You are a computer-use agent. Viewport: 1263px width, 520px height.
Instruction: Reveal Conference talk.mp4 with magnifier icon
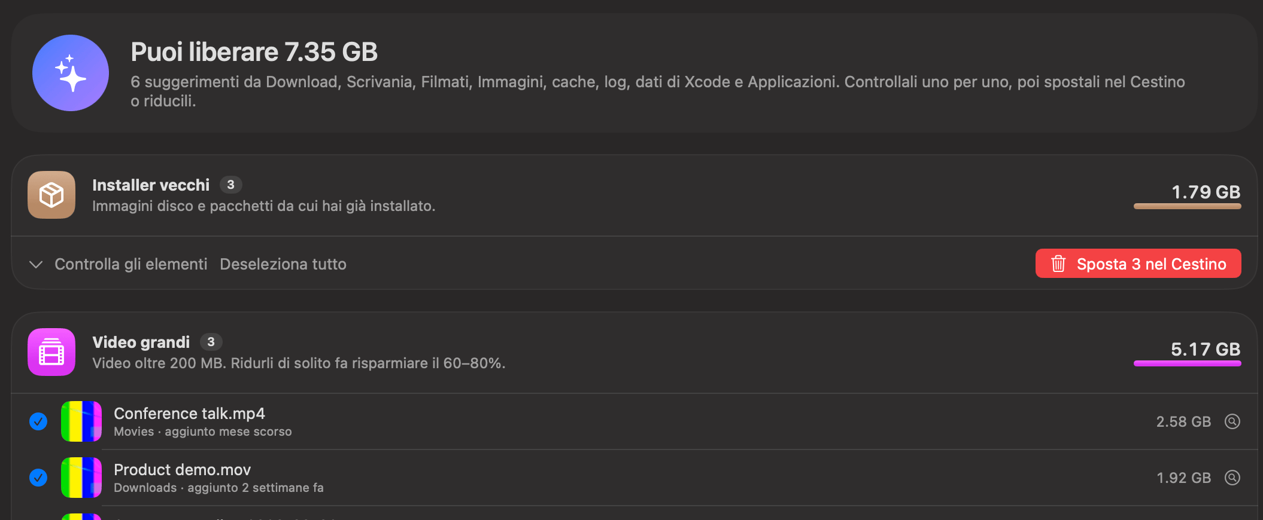pos(1232,421)
